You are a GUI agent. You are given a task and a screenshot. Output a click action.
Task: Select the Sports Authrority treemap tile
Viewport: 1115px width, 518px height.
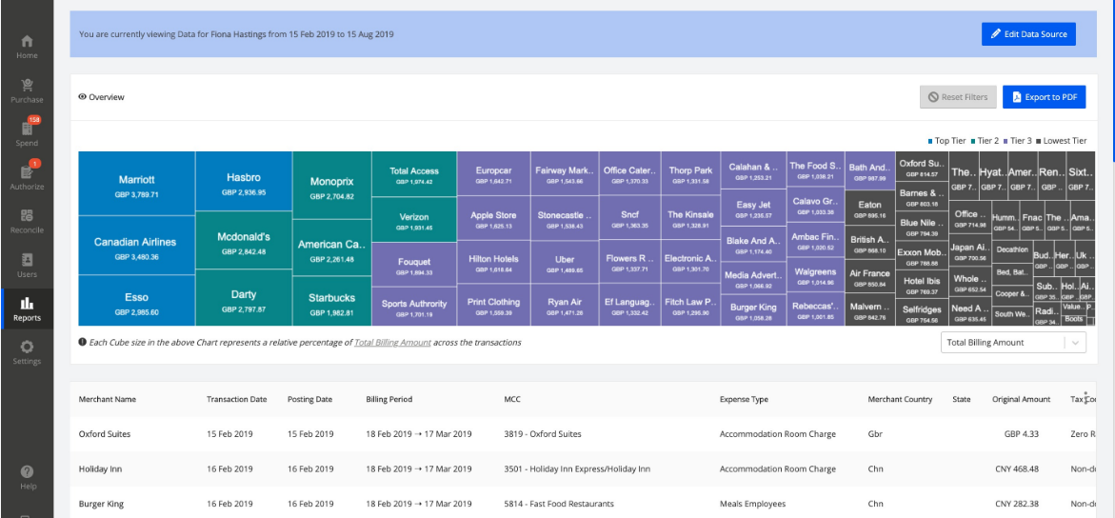click(414, 307)
